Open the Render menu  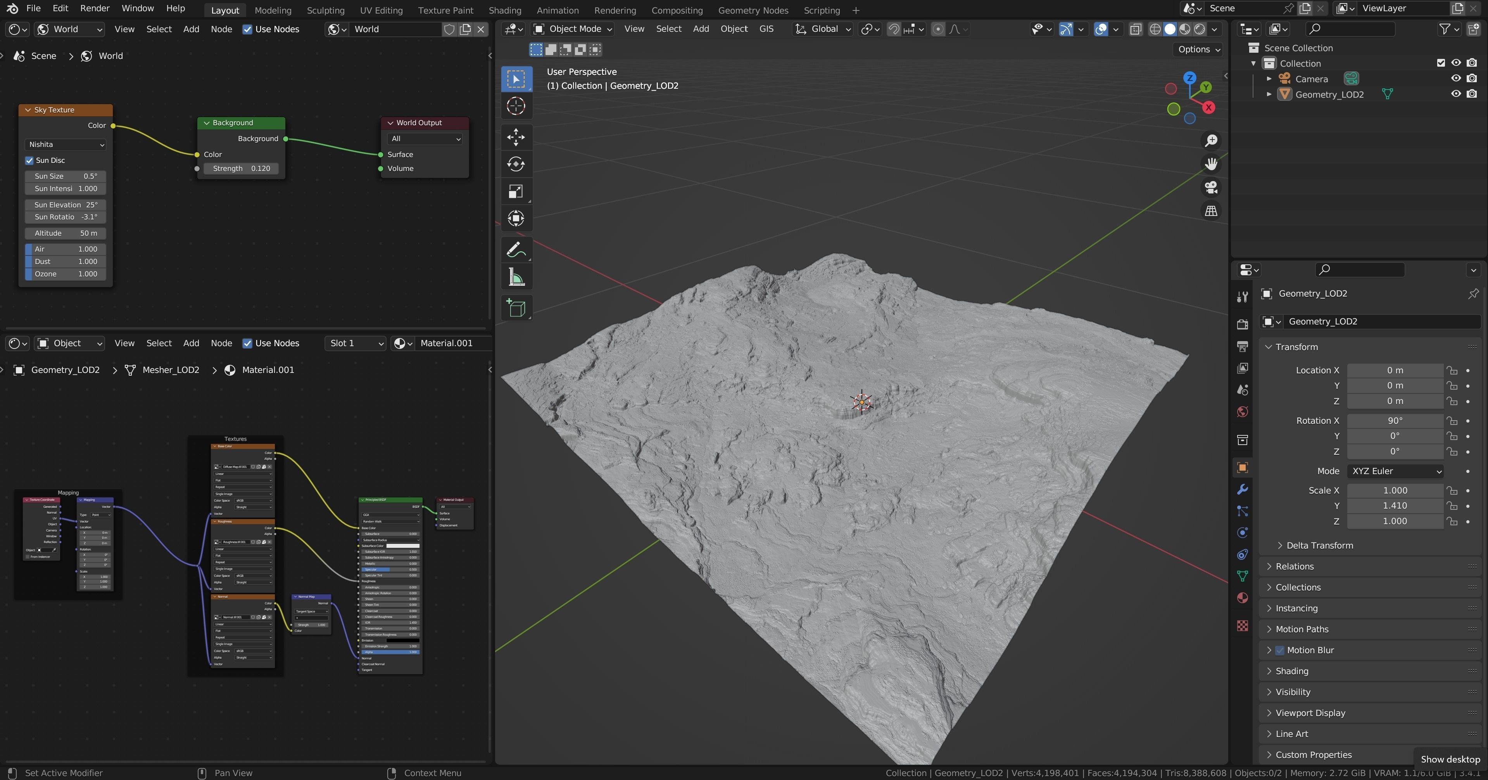95,8
